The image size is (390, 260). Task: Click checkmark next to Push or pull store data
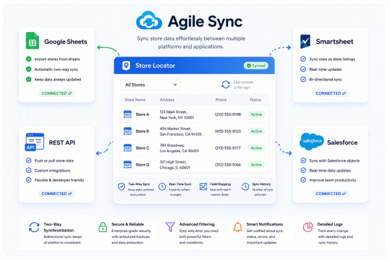(29, 161)
